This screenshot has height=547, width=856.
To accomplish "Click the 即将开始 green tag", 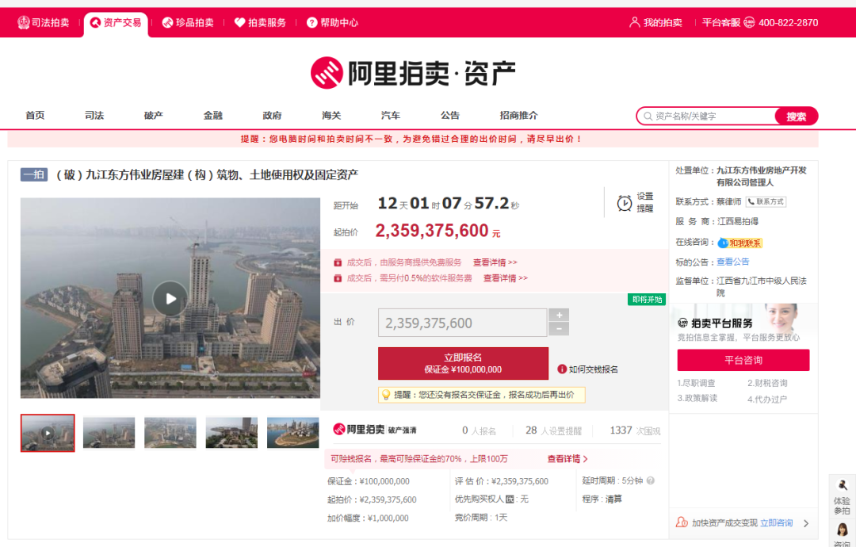I will [647, 299].
